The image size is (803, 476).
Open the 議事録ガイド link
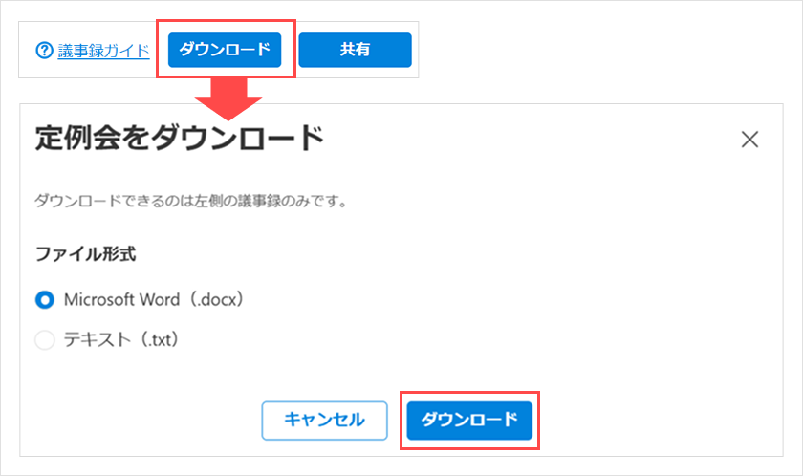coord(103,51)
